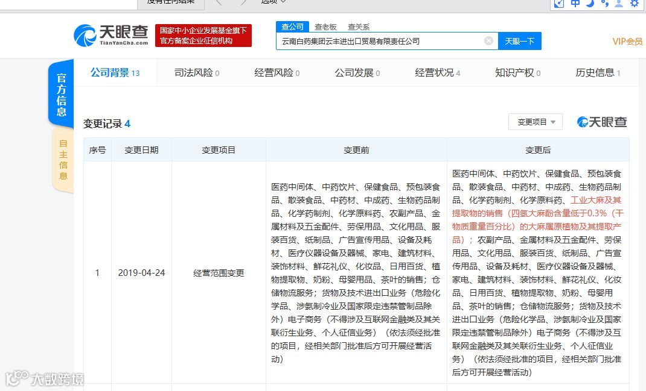Click the 经营范围变更 cell
Image resolution: width=646 pixels, height=391 pixels.
[219, 273]
